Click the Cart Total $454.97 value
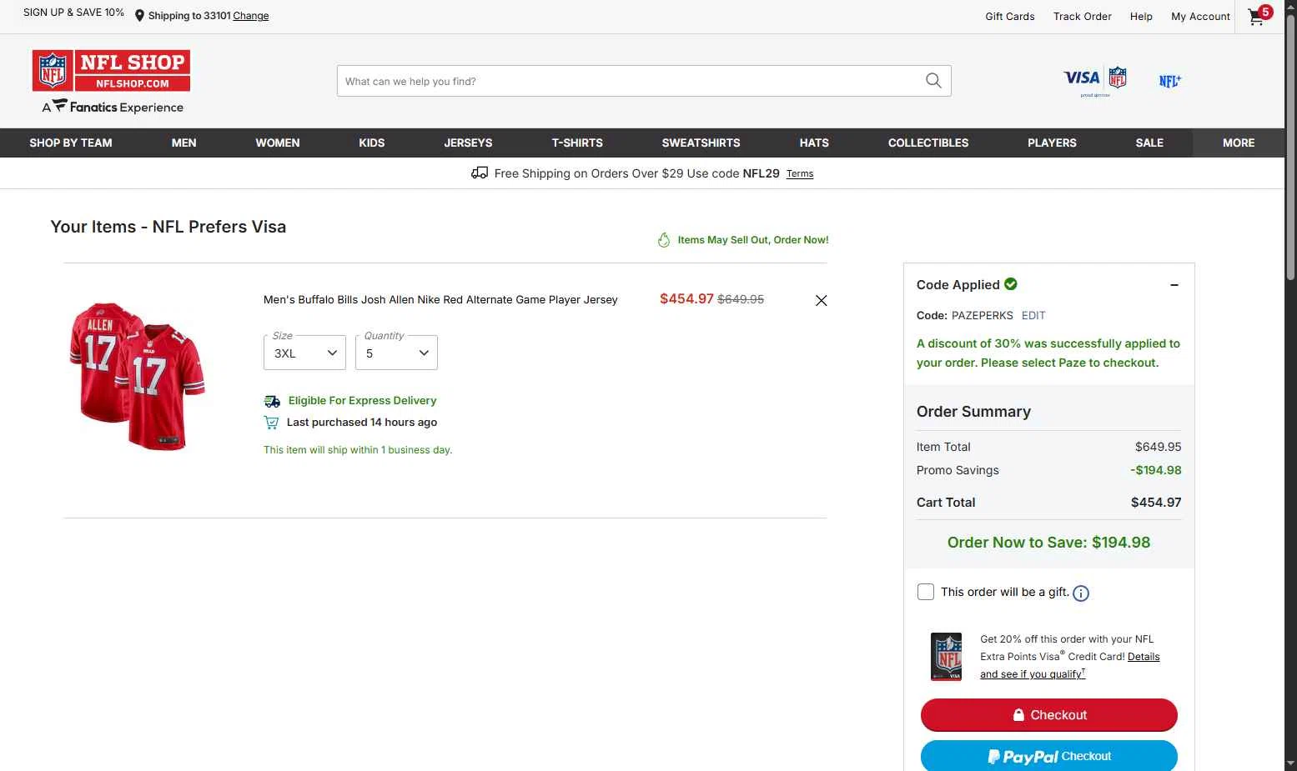 (x=1156, y=503)
